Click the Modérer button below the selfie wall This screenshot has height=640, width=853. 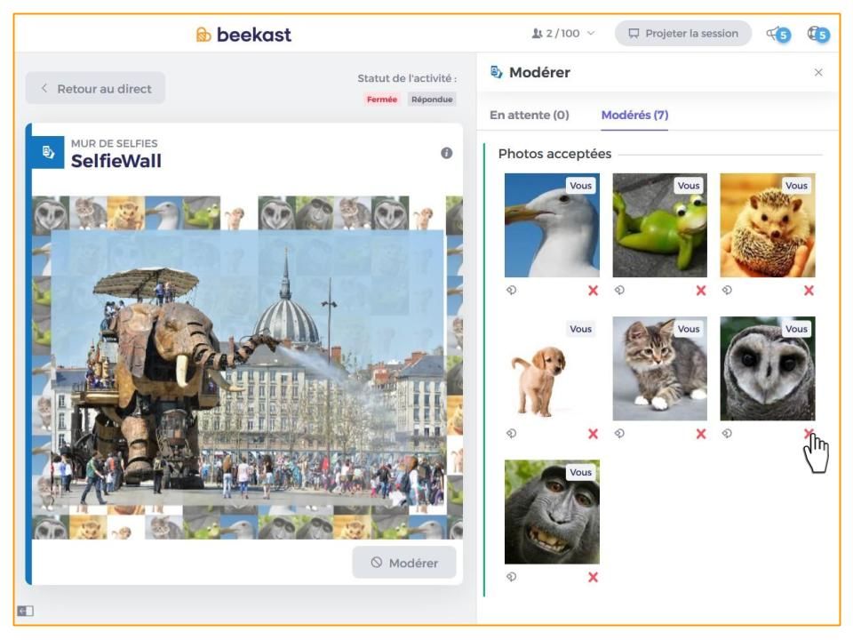(404, 563)
